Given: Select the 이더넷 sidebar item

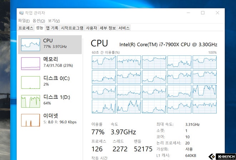Looking at the screenshot, I should coord(50,120).
